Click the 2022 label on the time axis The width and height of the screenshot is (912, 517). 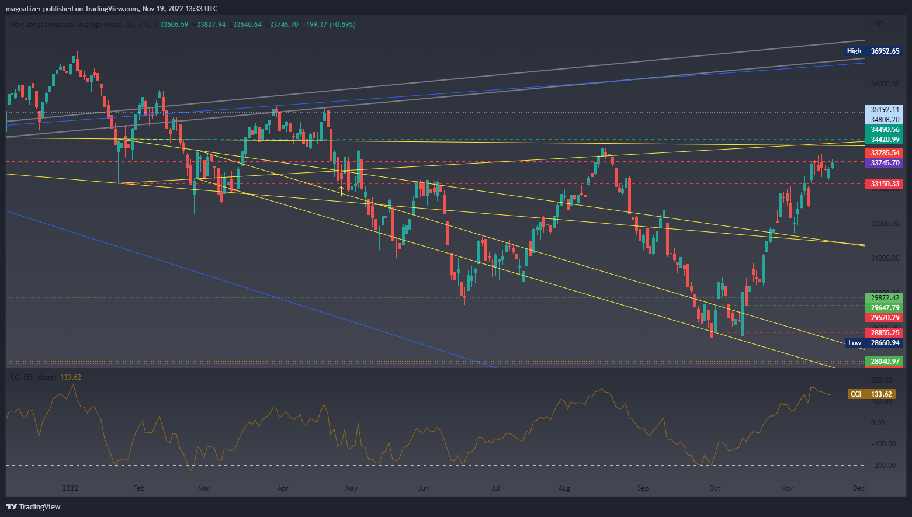(70, 488)
